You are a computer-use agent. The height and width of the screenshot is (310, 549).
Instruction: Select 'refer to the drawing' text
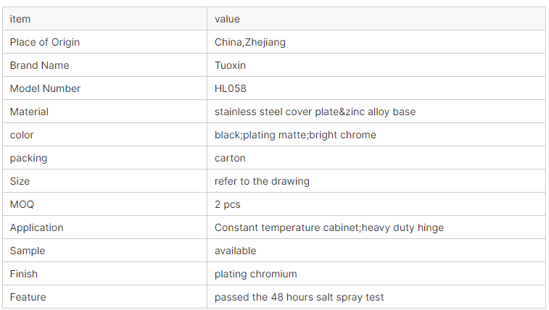[x=262, y=181]
